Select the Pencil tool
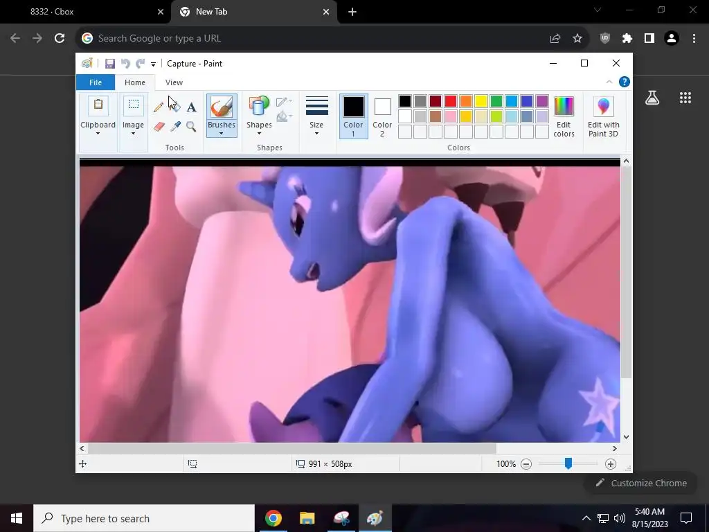 (x=159, y=107)
